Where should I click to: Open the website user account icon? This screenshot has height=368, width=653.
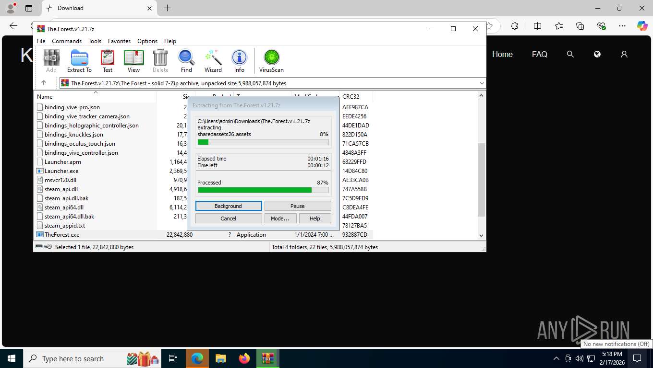click(624, 54)
